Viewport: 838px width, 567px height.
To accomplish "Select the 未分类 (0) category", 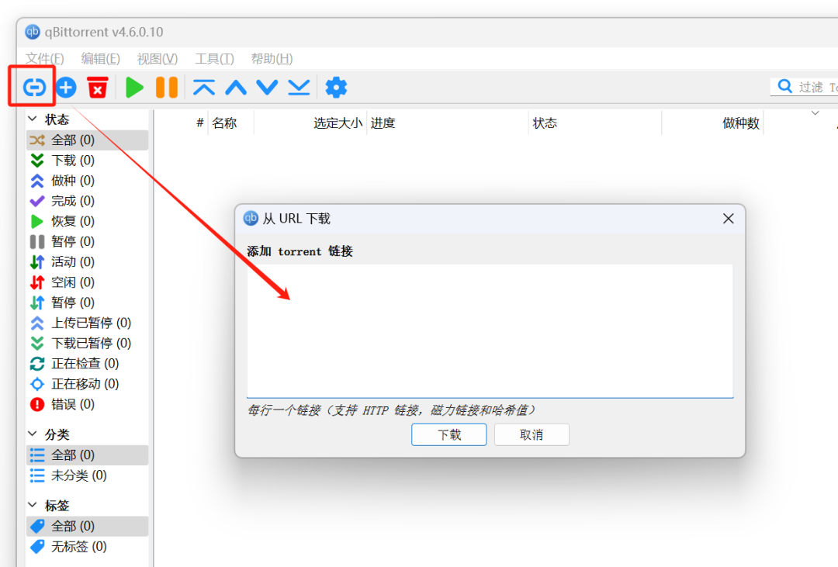I will [x=88, y=475].
